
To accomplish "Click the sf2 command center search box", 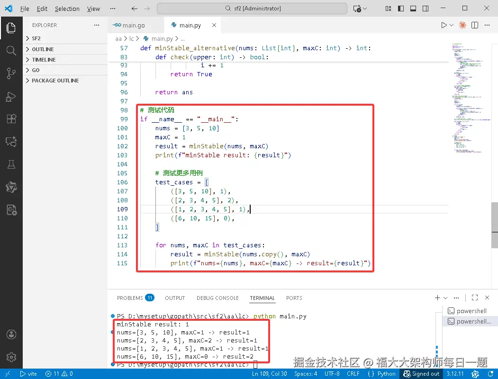I will (252, 9).
